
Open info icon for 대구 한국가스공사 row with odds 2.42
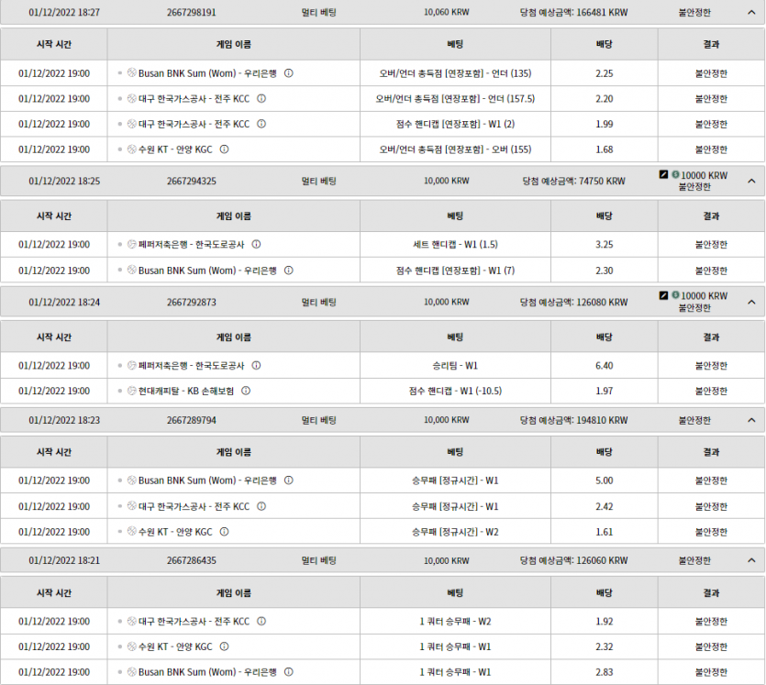(x=261, y=506)
